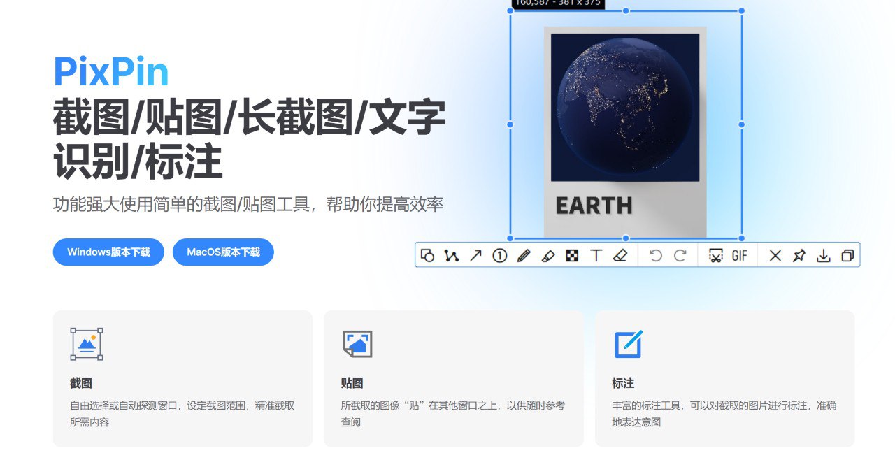Viewport: 895px width, 453px height.
Task: Save the screenshot with download icon
Action: (824, 255)
